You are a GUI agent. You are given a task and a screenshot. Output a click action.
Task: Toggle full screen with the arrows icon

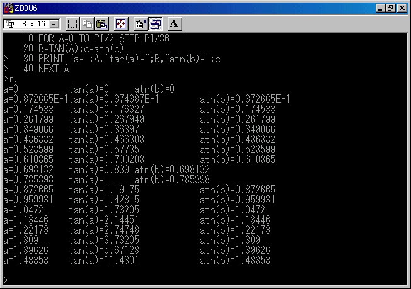coord(121,24)
